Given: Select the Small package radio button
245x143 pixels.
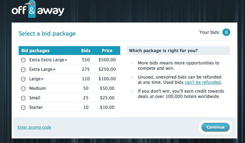Looking at the screenshot, I should click(x=23, y=98).
